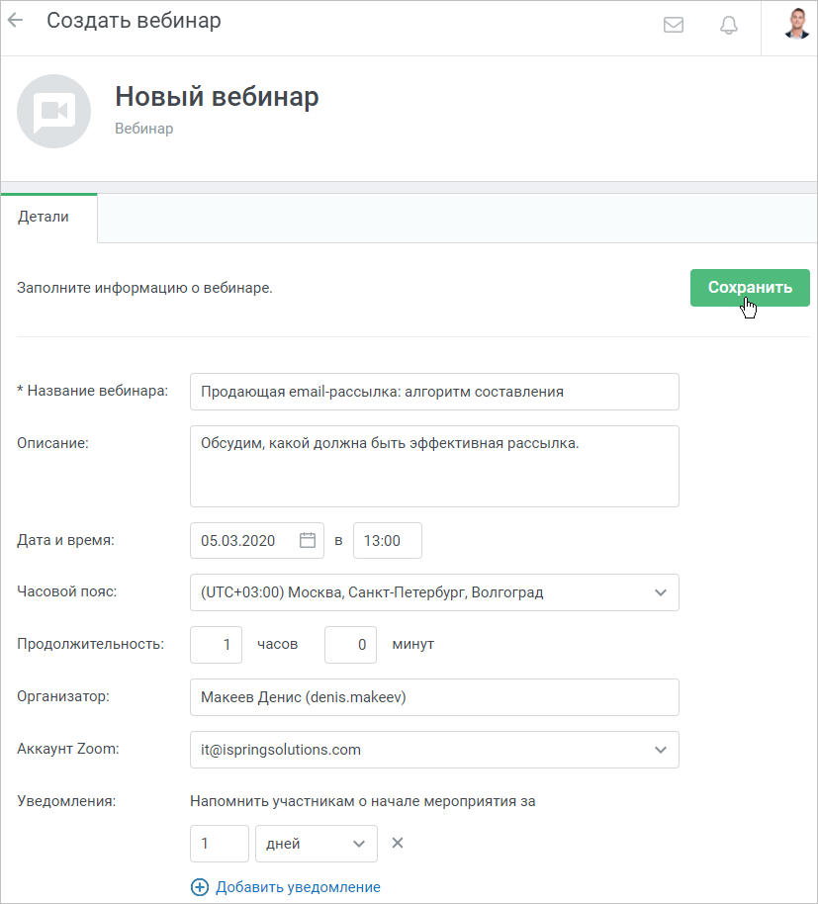Image resolution: width=818 pixels, height=904 pixels.
Task: Click into the description text area
Action: [434, 467]
